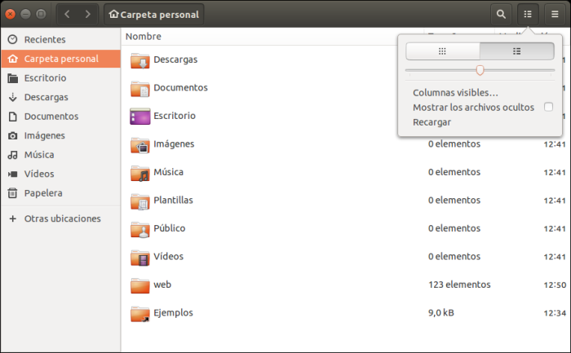Toggle the view options dropdown button
Screen dimensions: 571x353
pos(528,14)
